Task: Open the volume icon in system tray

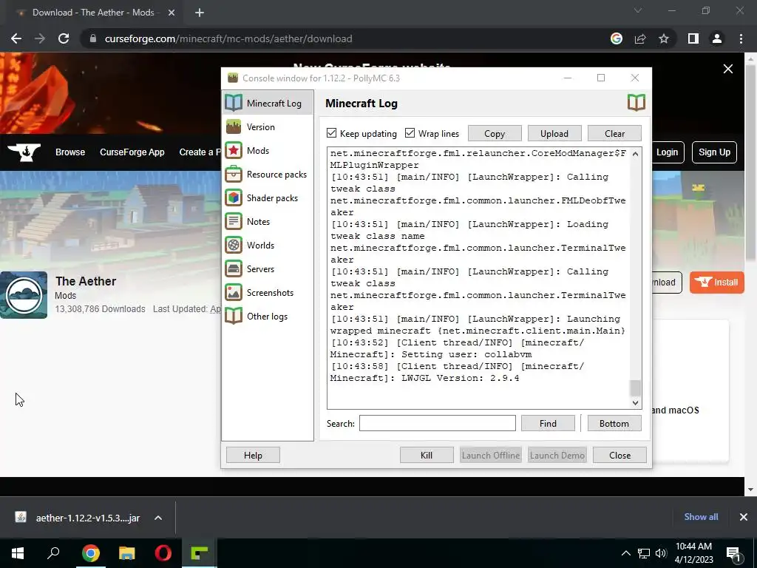Action: 661,553
